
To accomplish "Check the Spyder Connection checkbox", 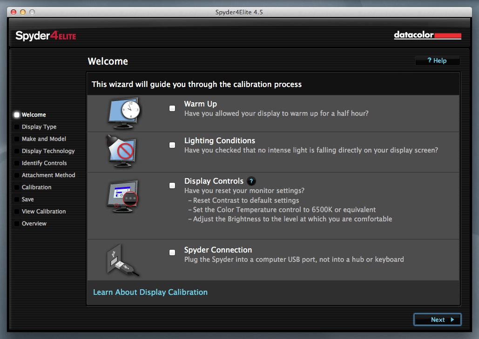I will point(172,253).
